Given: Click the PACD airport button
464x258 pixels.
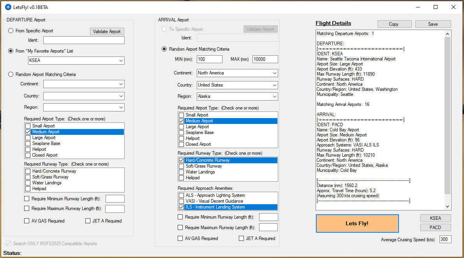Looking at the screenshot, I should [x=435, y=227].
